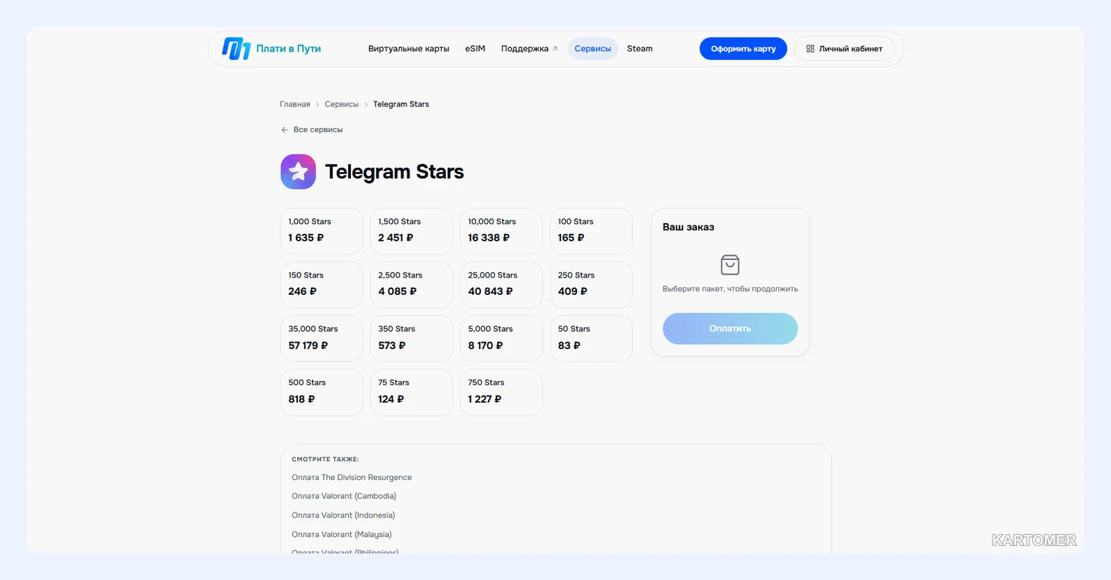The image size is (1111, 580).
Task: Select the 750 Stars package
Action: click(x=501, y=392)
